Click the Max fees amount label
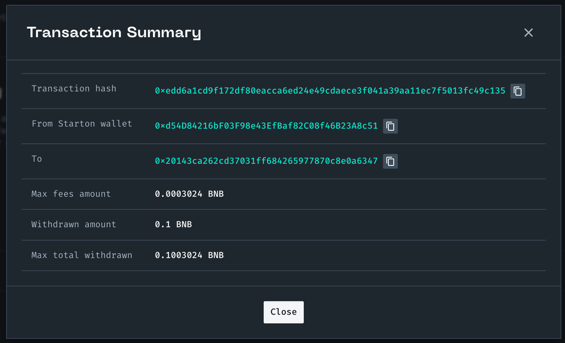Image resolution: width=565 pixels, height=343 pixels. (72, 193)
